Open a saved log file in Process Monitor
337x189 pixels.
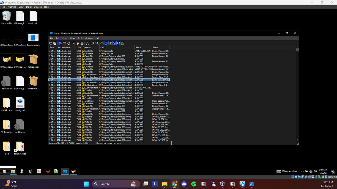click(x=51, y=43)
